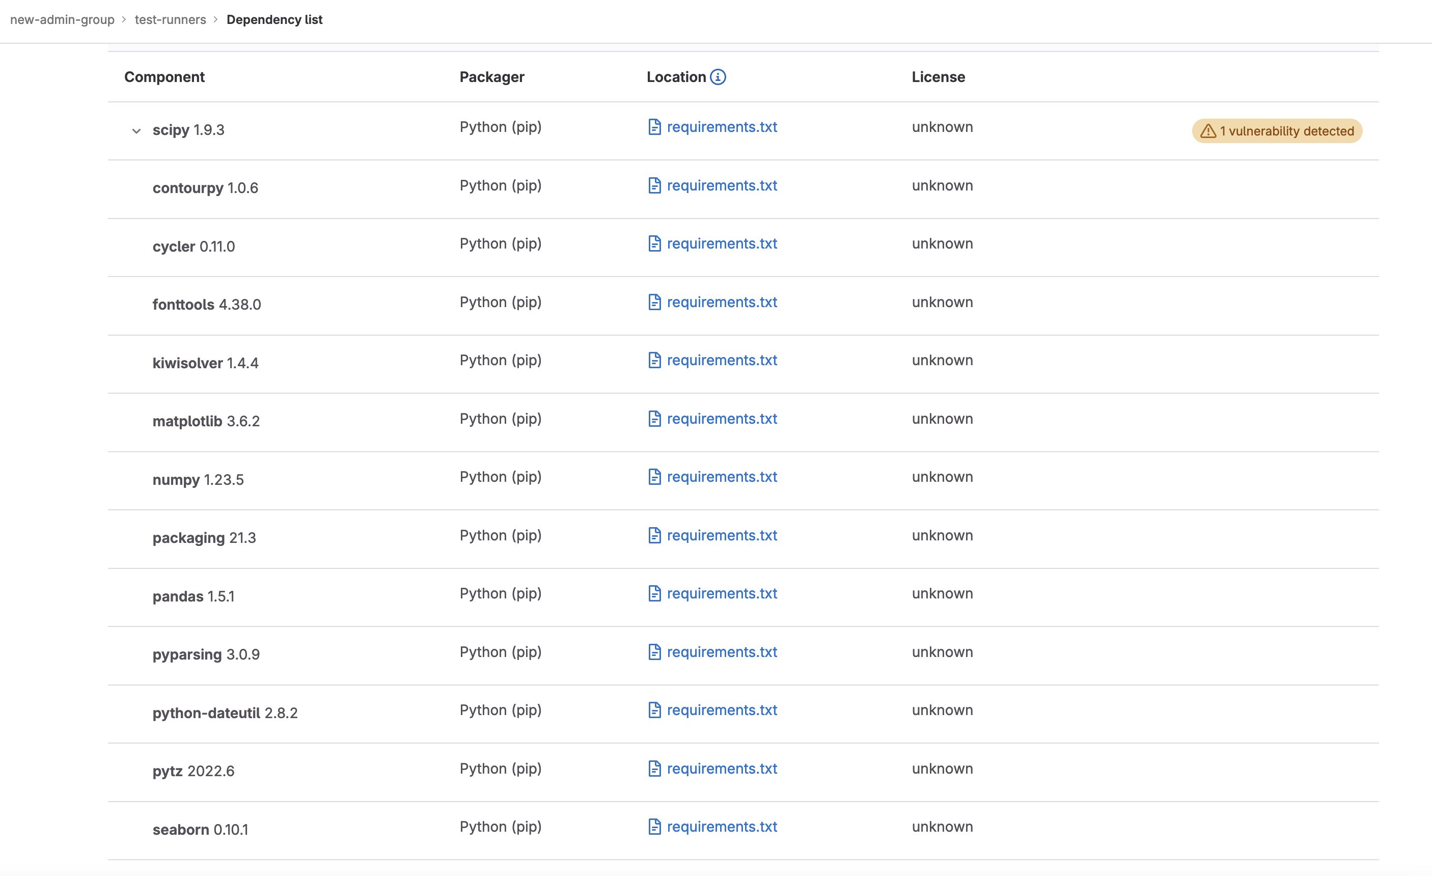This screenshot has height=876, width=1432.
Task: Go to the new-admin-group breadcrumb
Action: tap(62, 20)
